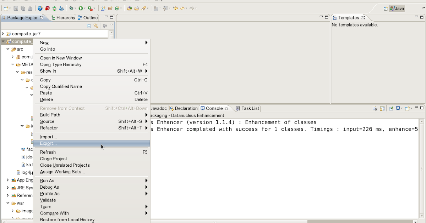Screen dimensions: 426x223
Task: Click the red GWT compile toolbar icon
Action: coord(47,8)
